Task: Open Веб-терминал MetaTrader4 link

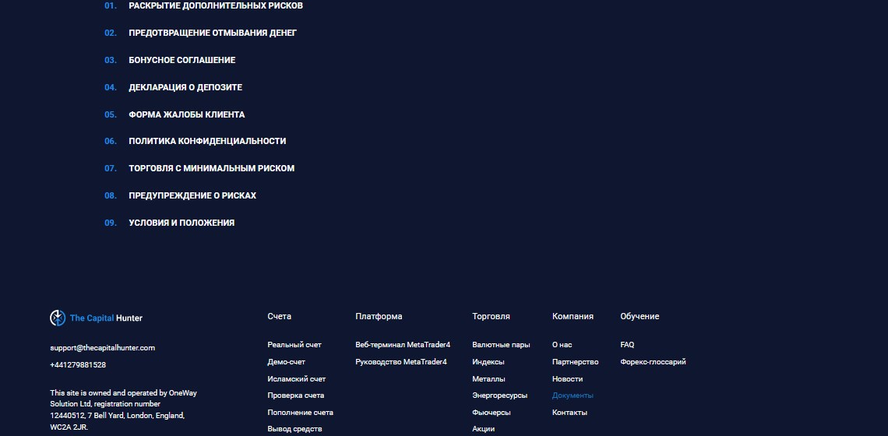Action: [403, 344]
